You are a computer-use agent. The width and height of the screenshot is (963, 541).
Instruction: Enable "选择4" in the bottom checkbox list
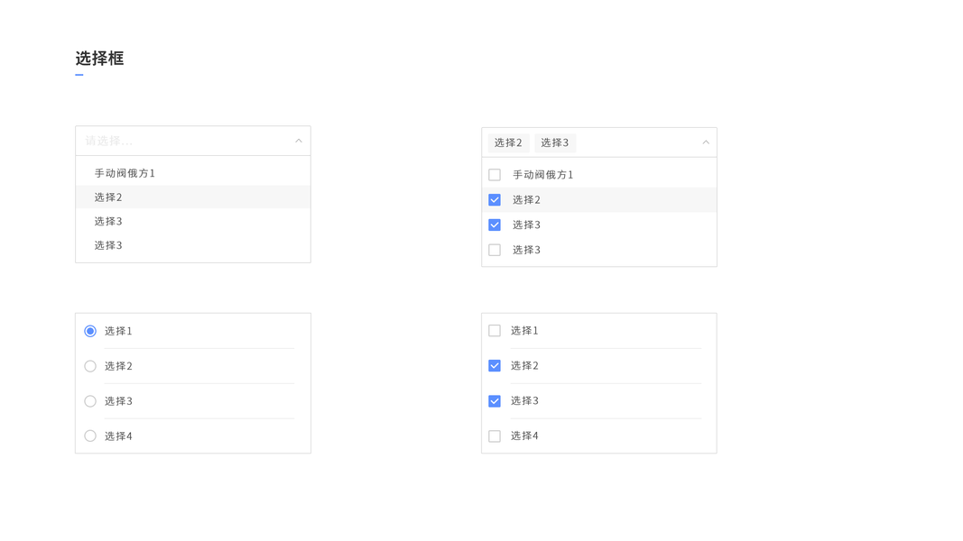(495, 436)
